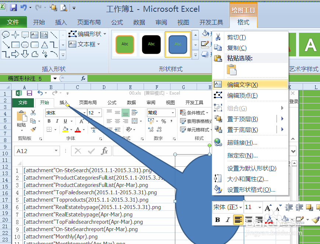Image resolution: width=320 pixels, height=244 pixels.
Task: Pick the scribble drawing shape
Action: pyautogui.click(x=44, y=54)
